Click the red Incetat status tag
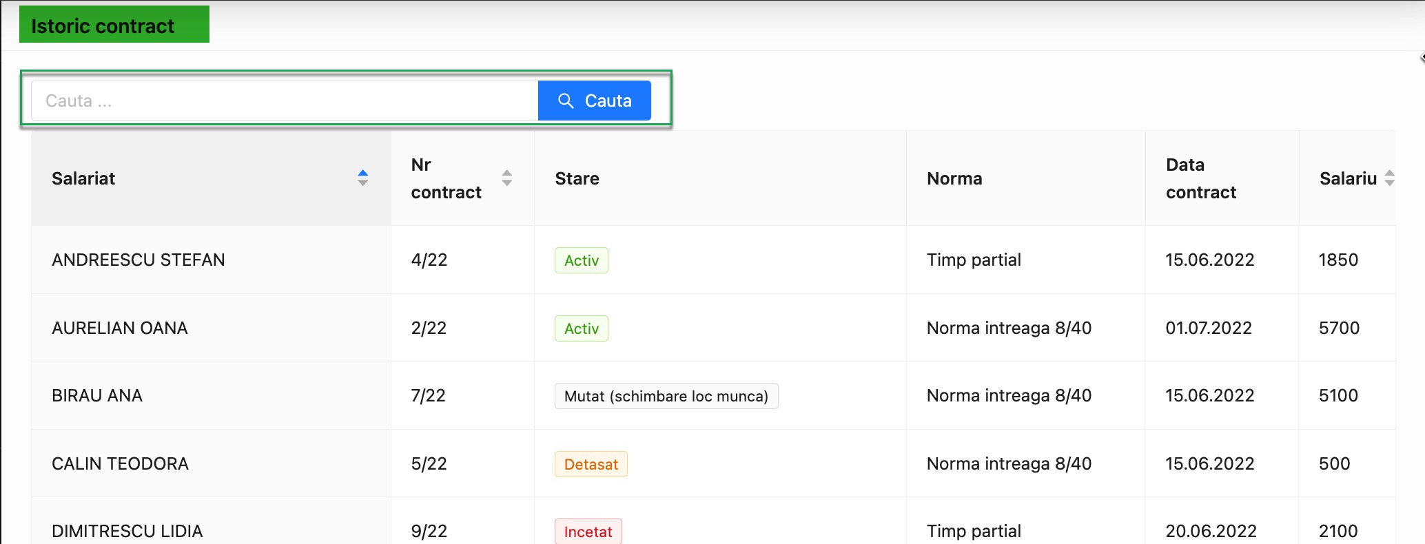Screen dimensions: 1425x544 point(588,532)
